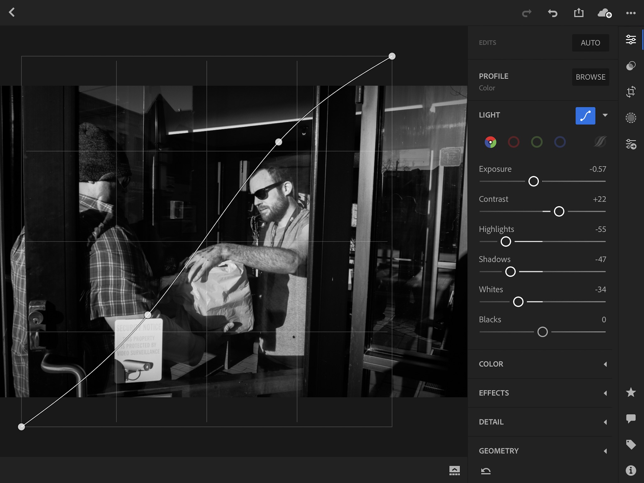644x483 pixels.
Task: Click the undo arrow icon
Action: click(x=552, y=13)
